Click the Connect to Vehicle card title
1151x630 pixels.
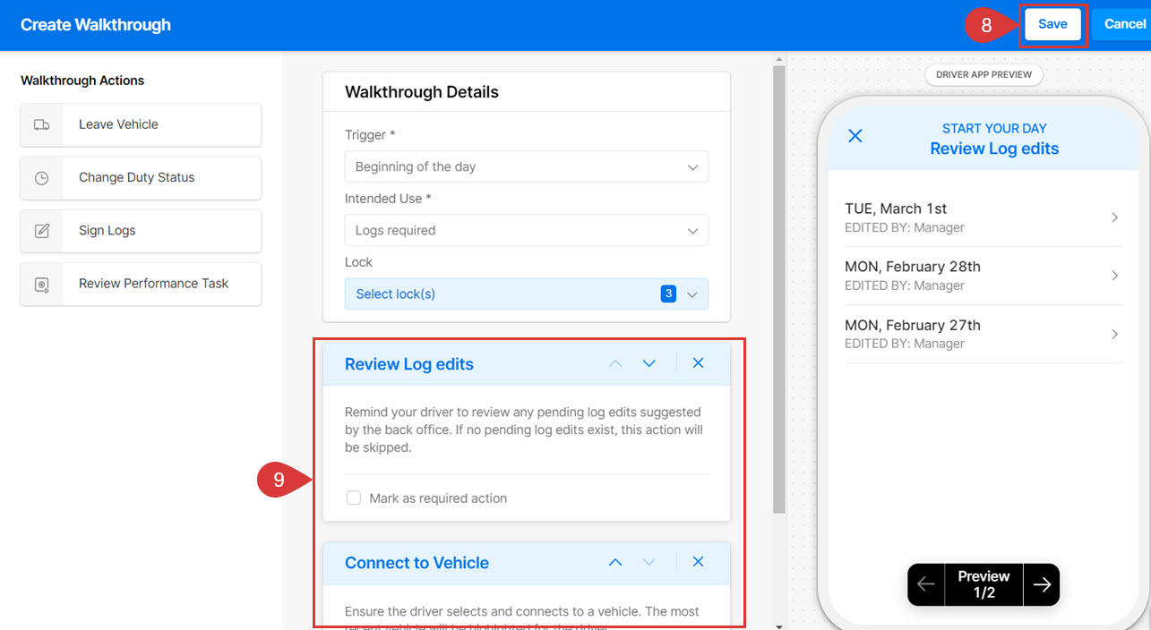point(417,563)
